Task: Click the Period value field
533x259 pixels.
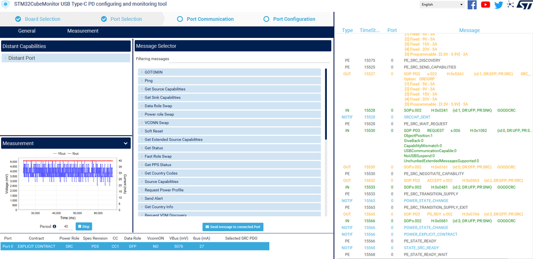Action: (x=66, y=226)
